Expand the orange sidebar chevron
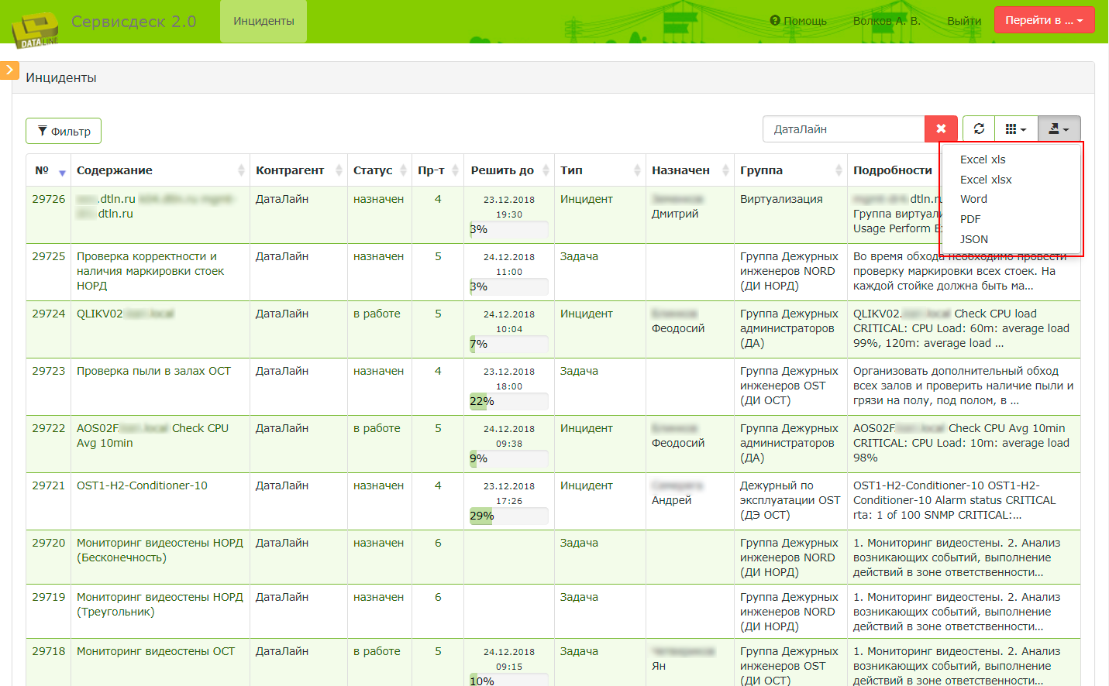The width and height of the screenshot is (1109, 686). [x=9, y=70]
